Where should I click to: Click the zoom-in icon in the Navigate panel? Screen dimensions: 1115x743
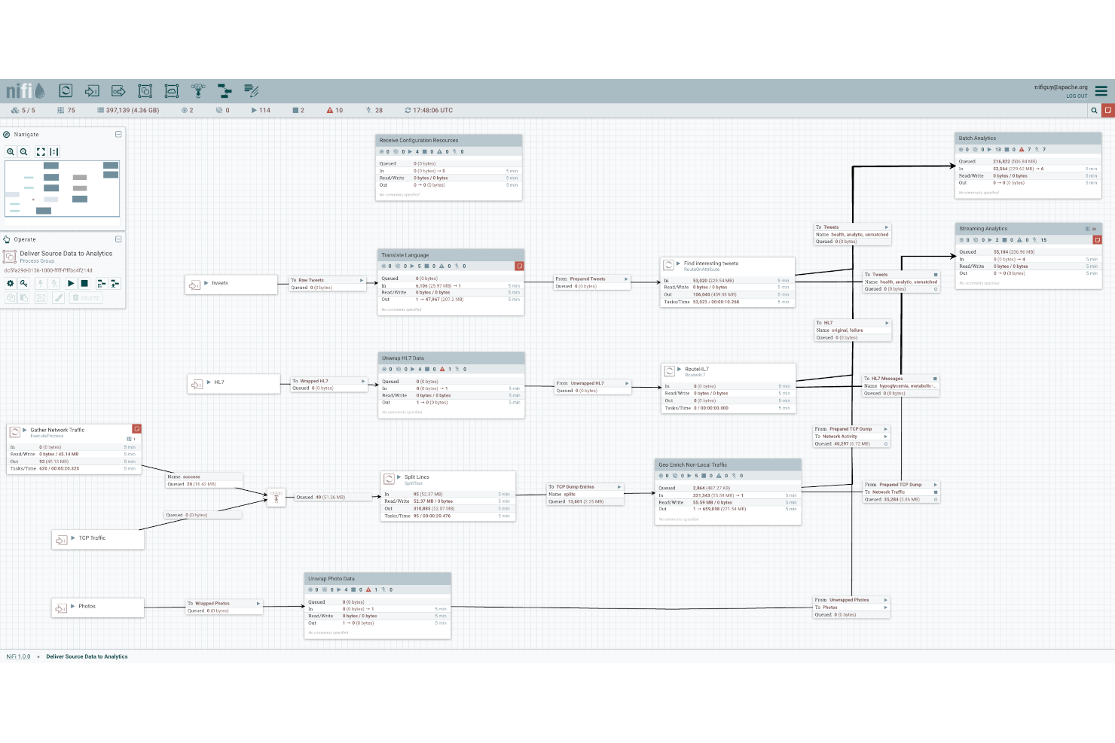(10, 151)
